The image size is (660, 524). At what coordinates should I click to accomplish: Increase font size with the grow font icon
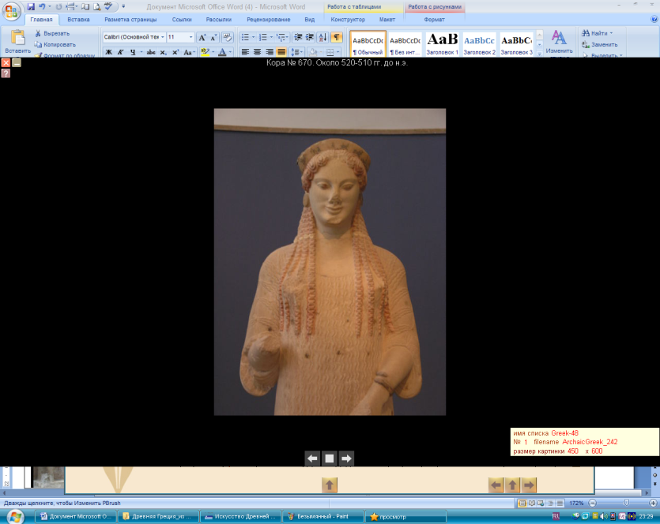tap(202, 37)
